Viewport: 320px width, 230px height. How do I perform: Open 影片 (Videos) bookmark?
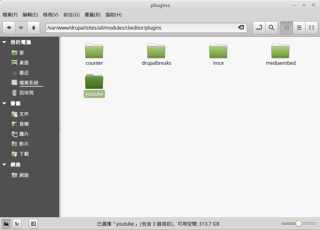pyautogui.click(x=20, y=144)
